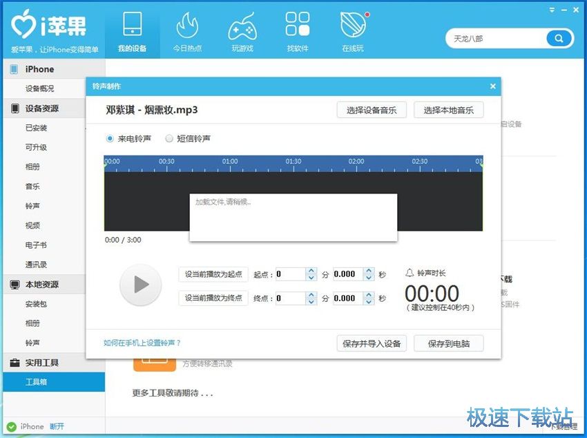This screenshot has width=587, height=438.
Task: Decrease 终点 minutes with down arrow
Action: [311, 302]
